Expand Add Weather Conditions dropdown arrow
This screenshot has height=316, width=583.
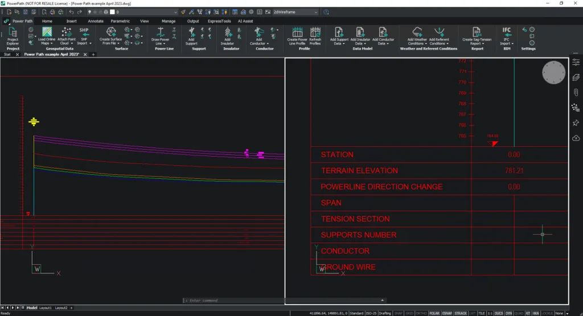426,43
